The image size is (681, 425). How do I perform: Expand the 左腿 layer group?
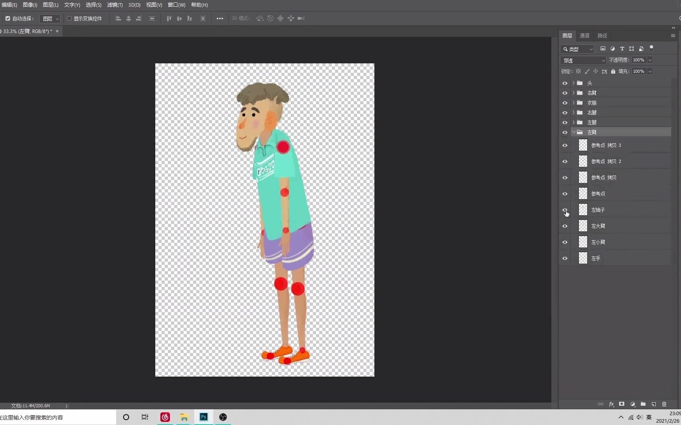coord(573,122)
